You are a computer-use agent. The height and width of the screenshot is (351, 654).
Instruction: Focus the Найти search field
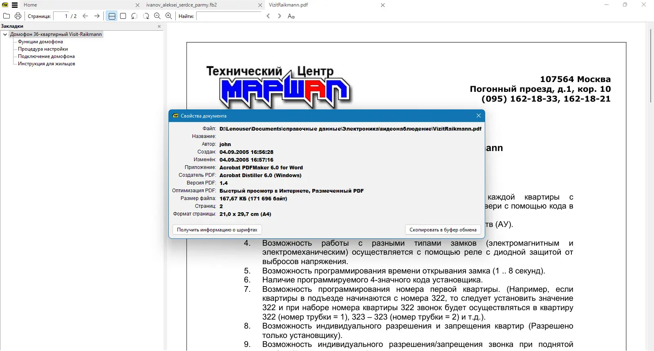(x=229, y=16)
